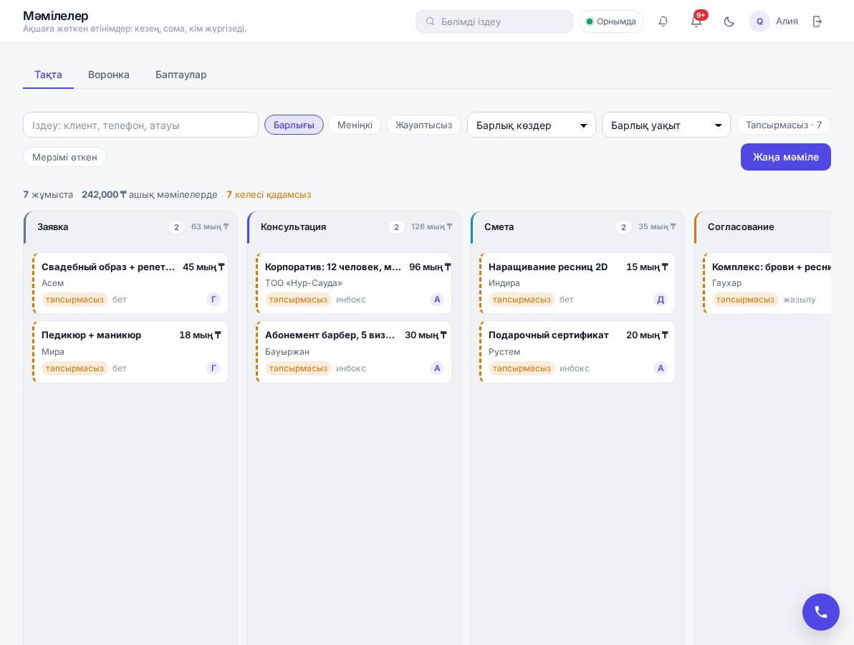Open the Подарочный сертификат deal card
The image size is (854, 645).
[x=577, y=352]
